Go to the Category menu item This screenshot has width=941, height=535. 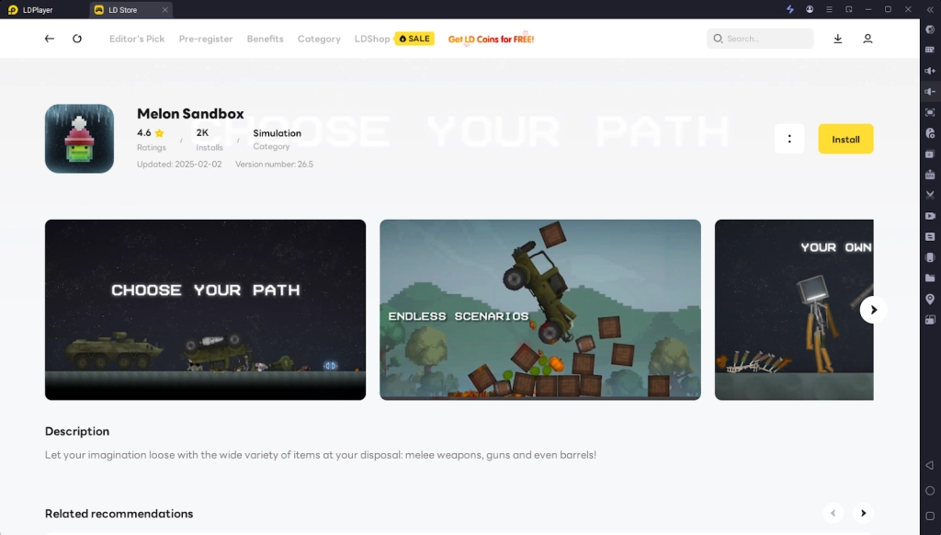pyautogui.click(x=319, y=39)
